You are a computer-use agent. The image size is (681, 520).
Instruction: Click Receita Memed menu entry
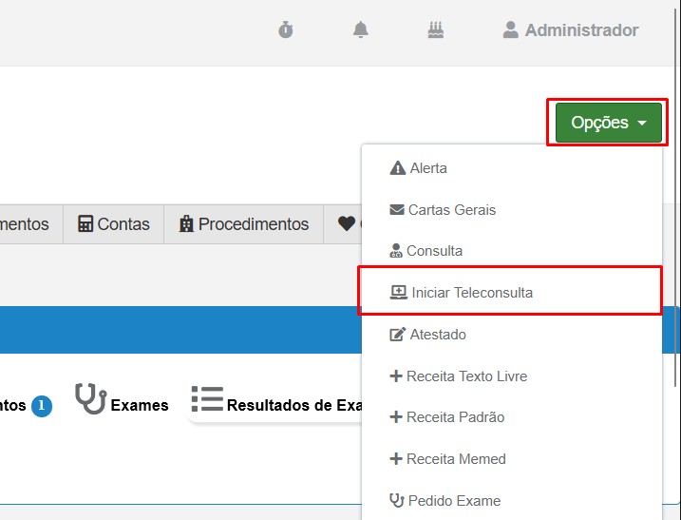coord(455,459)
